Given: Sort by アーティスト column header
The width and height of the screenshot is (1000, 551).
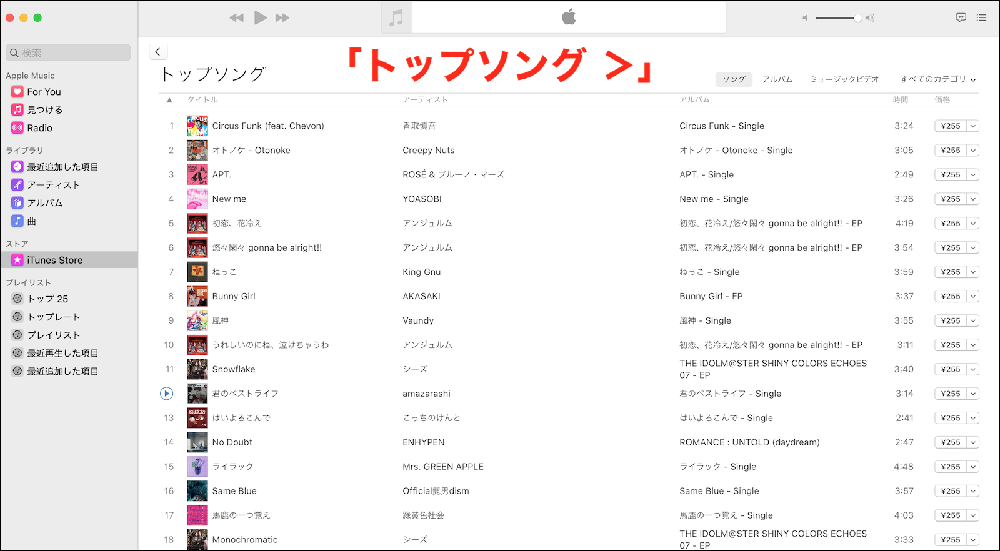Looking at the screenshot, I should [425, 100].
